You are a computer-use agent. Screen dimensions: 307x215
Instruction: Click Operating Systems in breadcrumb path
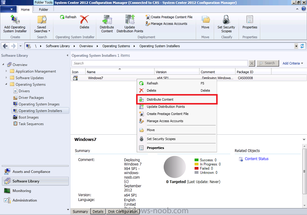click(x=116, y=46)
